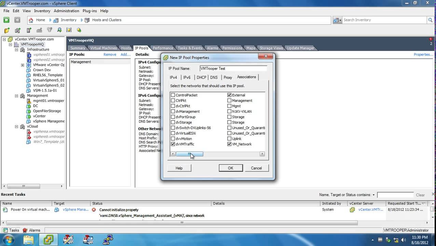
Task: Click the Remove link for IP Pools
Action: 110,55
